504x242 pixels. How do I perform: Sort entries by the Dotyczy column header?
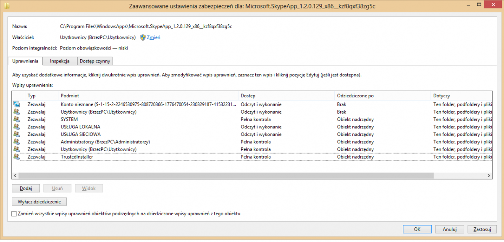pos(461,96)
